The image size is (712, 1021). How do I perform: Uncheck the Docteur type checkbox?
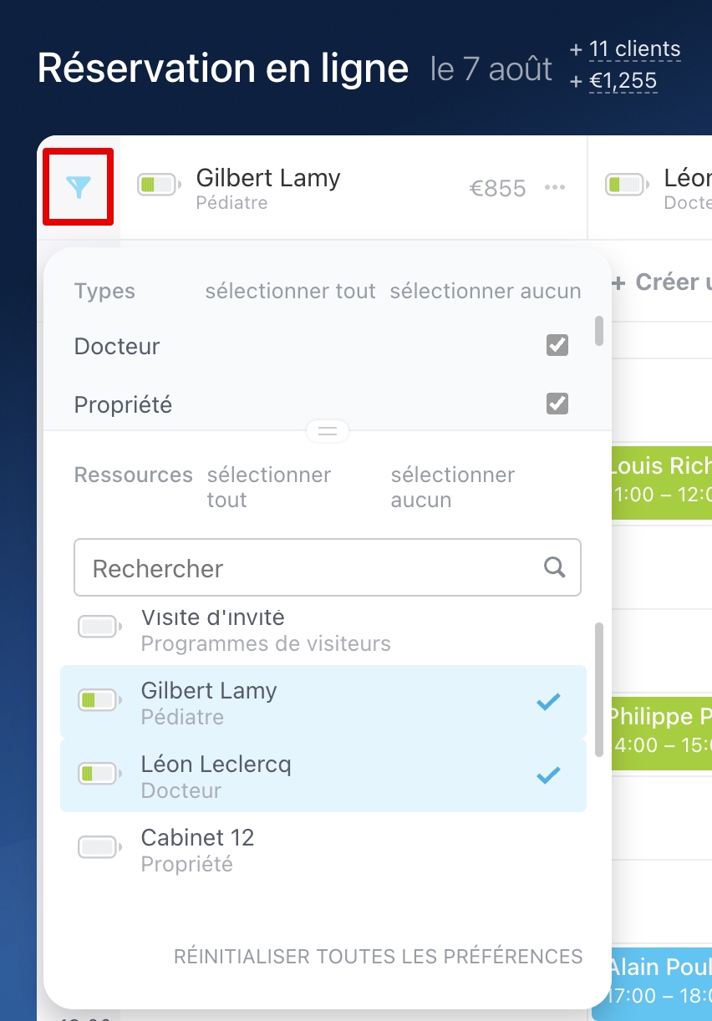pos(557,345)
